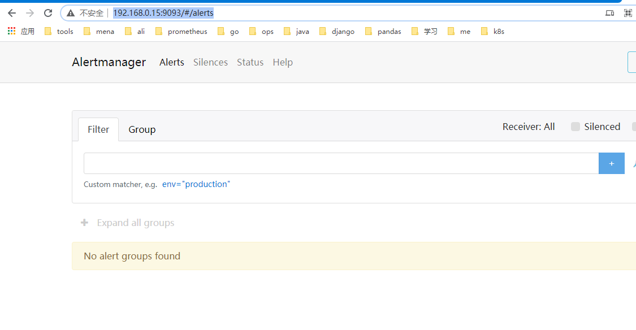Switch to the Group tab
Screen dimensions: 636x330
click(142, 129)
